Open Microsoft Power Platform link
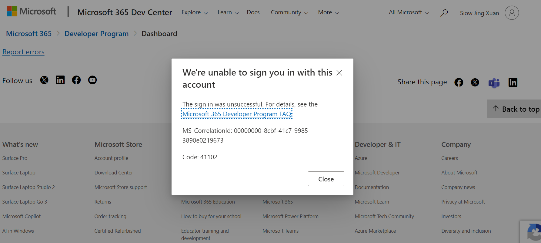541x243 pixels. (x=290, y=216)
